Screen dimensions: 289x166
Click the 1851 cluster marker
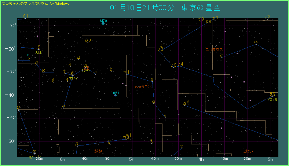point(116,95)
